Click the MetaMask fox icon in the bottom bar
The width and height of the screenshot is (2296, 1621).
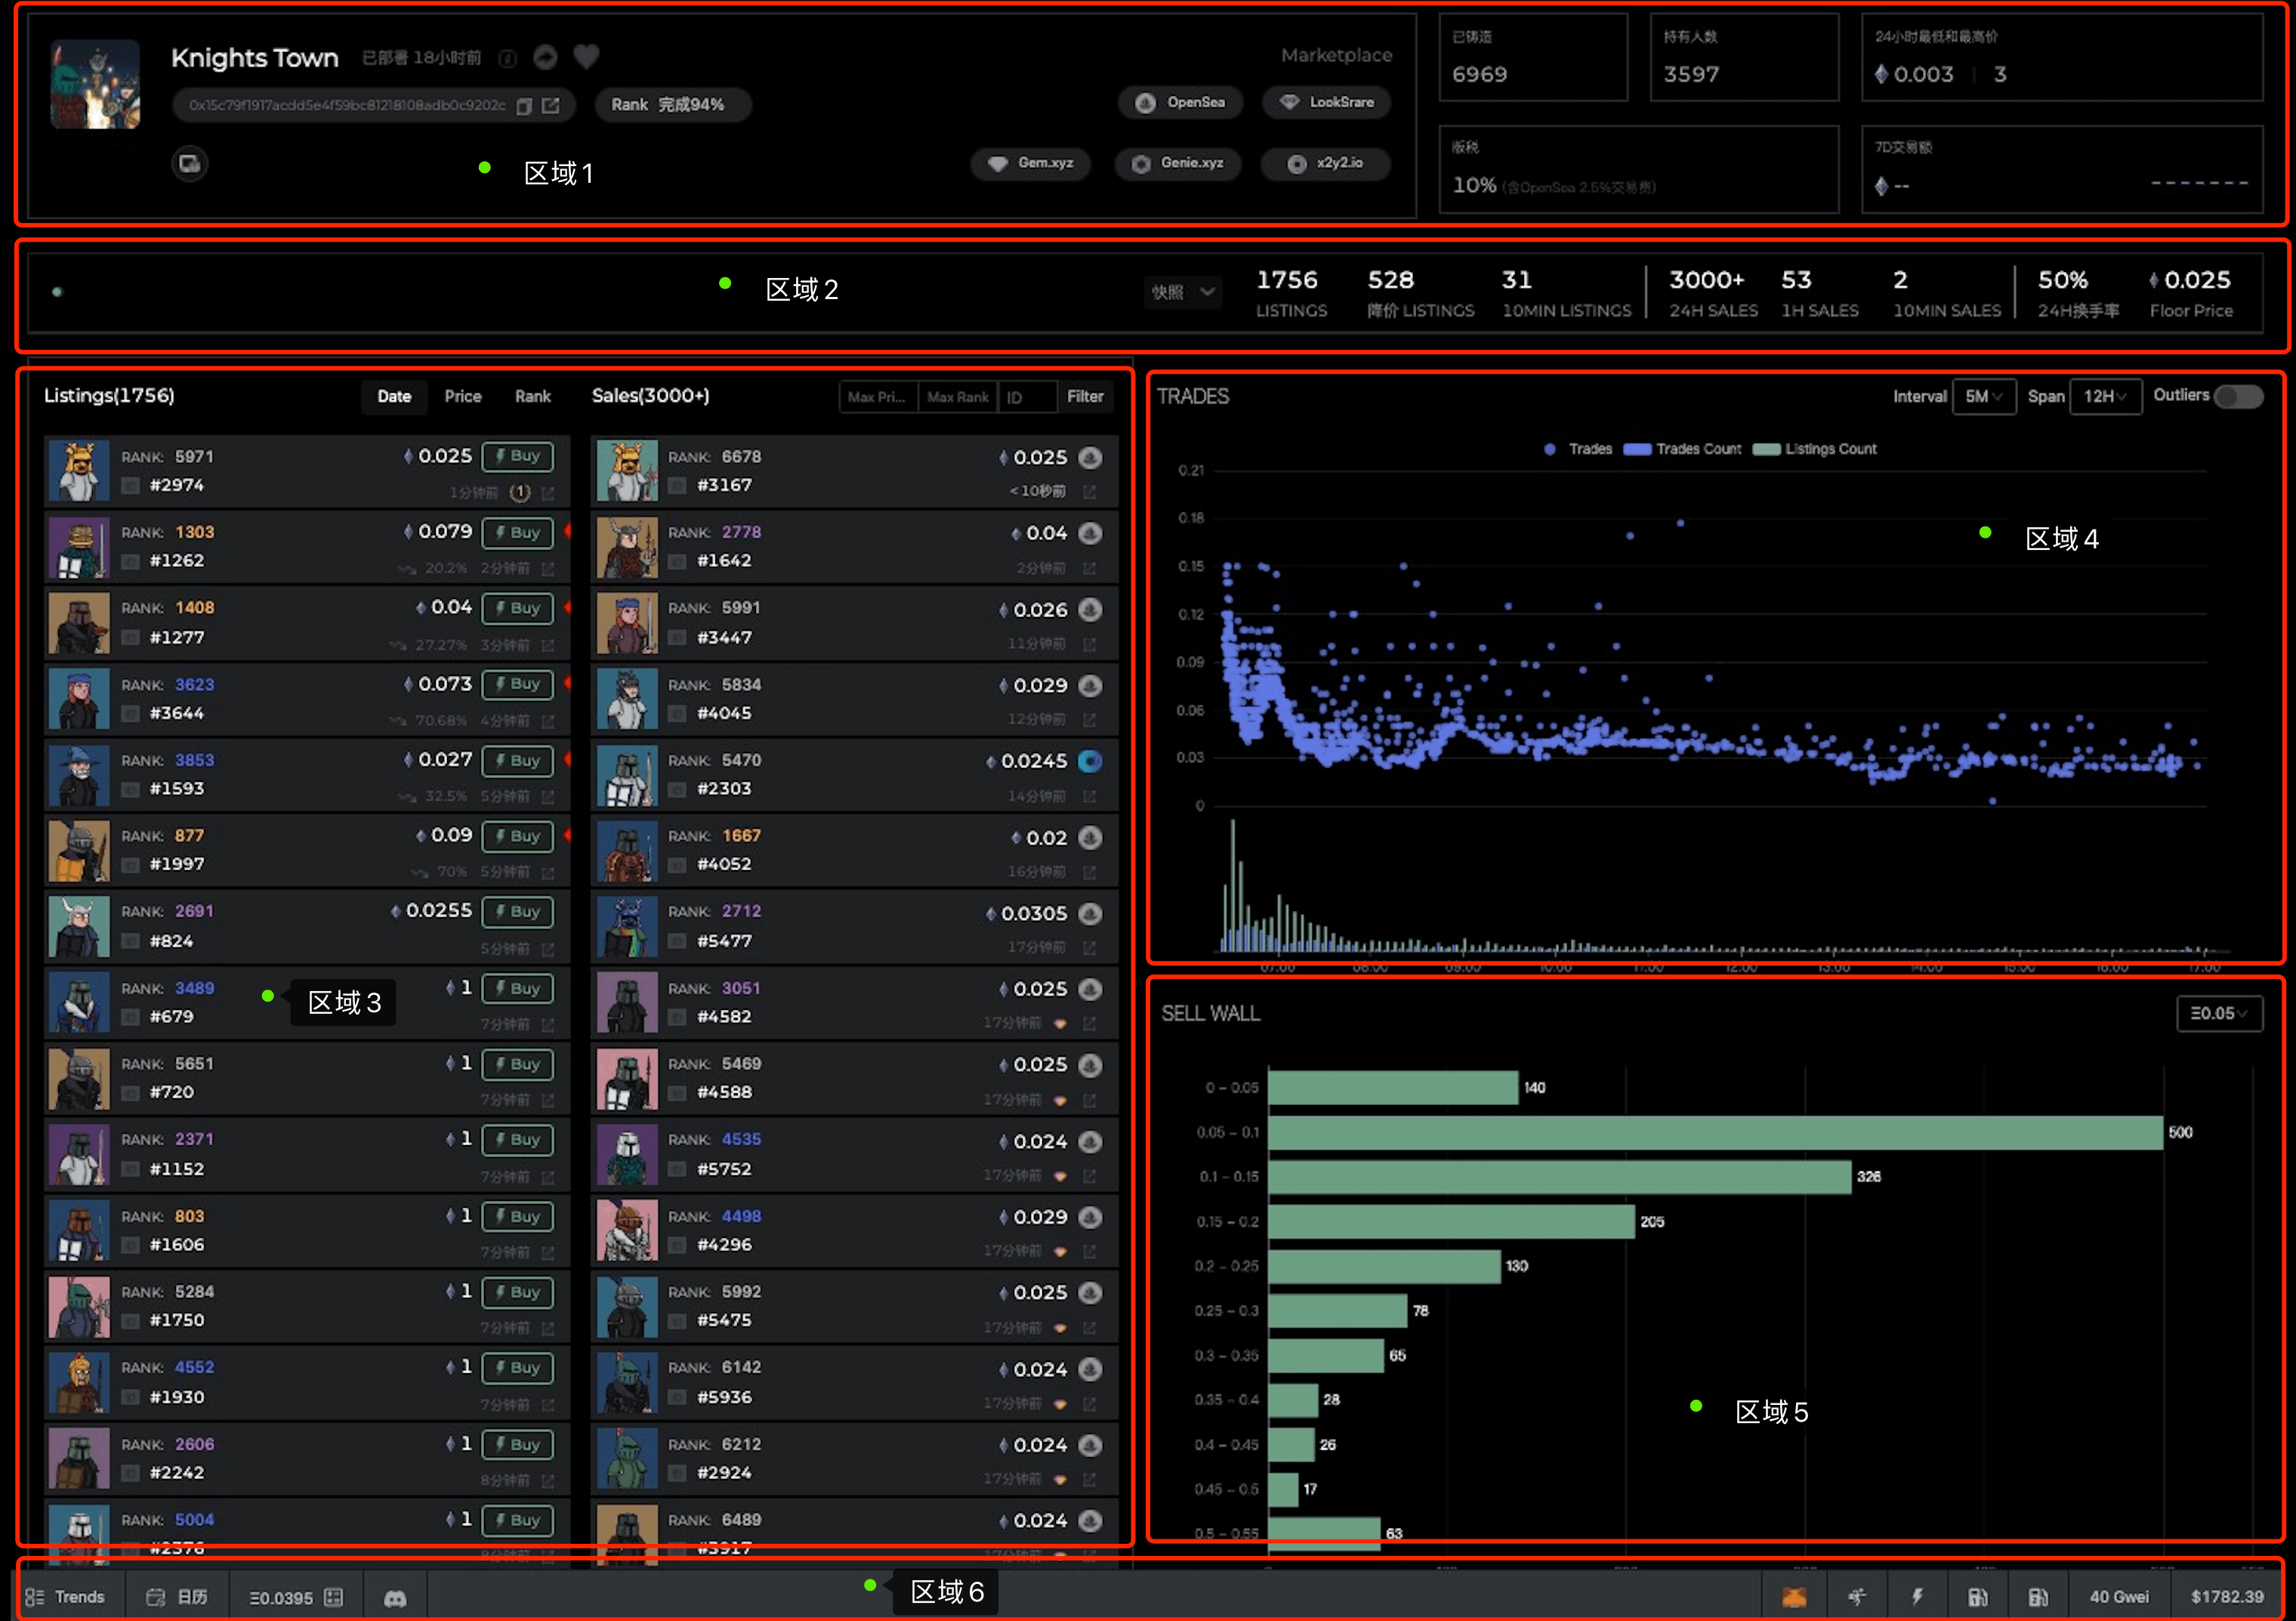tap(1794, 1597)
